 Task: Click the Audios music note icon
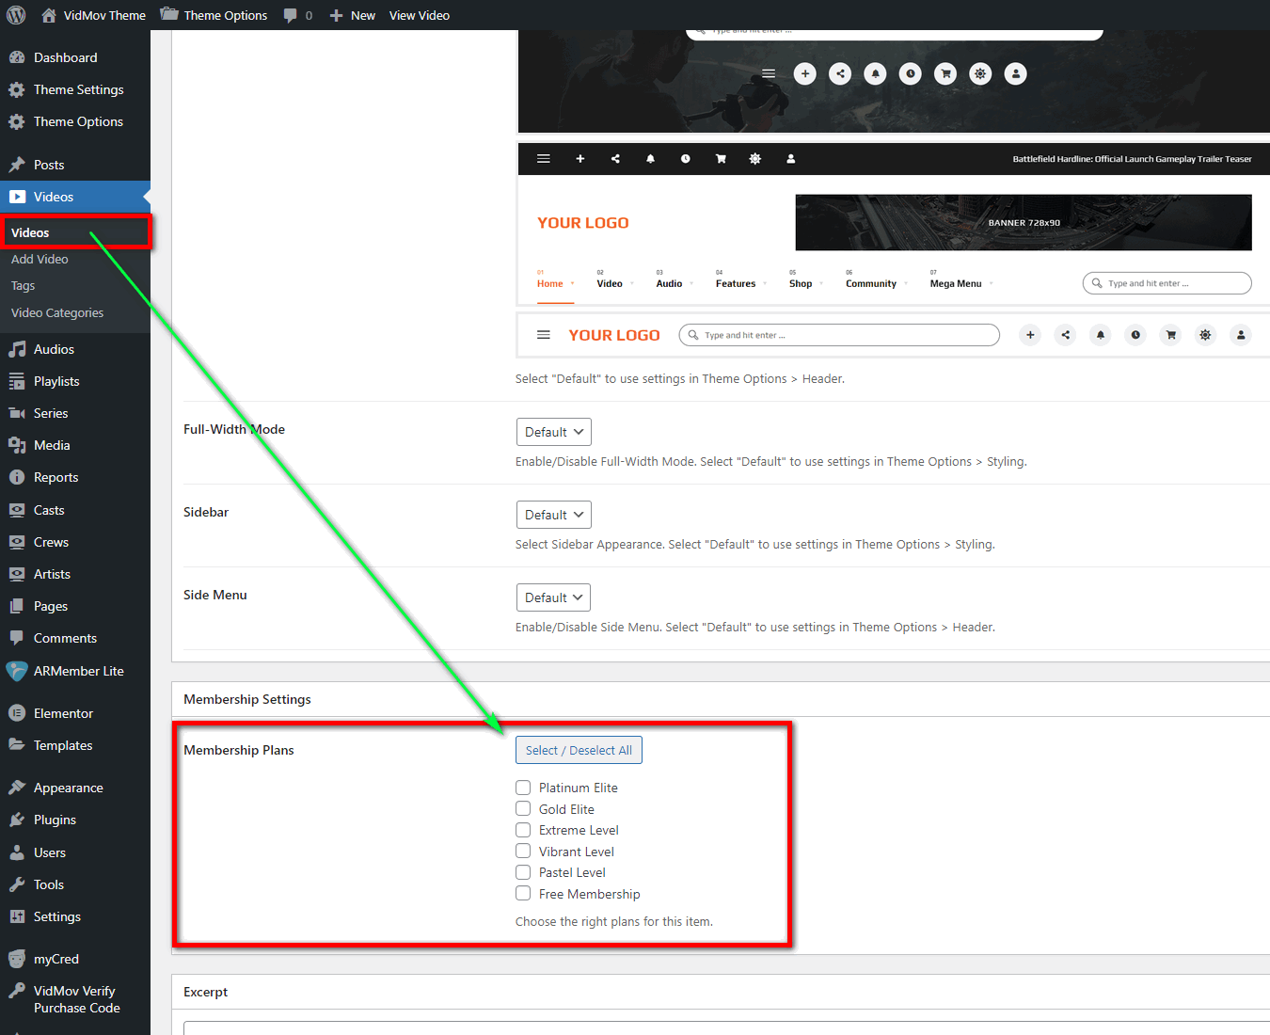pos(17,349)
